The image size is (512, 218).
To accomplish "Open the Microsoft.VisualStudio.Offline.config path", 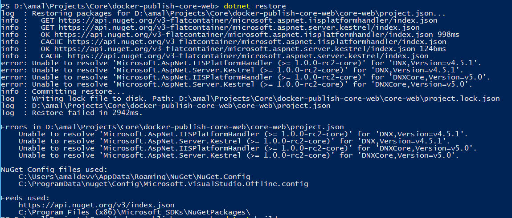I will 163,183.
